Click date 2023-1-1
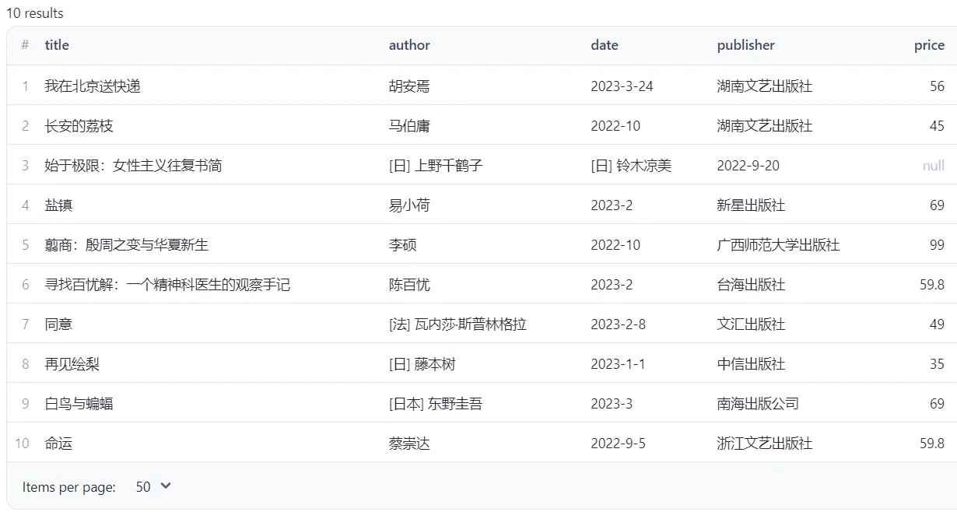 (x=618, y=363)
